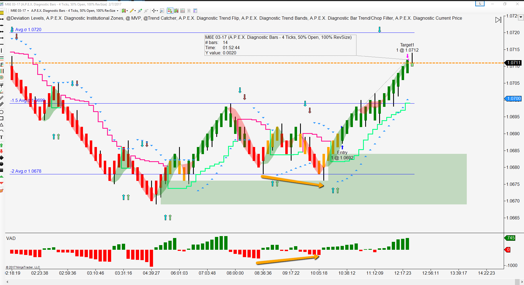This screenshot has width=524, height=285.
Task: Click the indicator names label on chart
Action: point(234,18)
